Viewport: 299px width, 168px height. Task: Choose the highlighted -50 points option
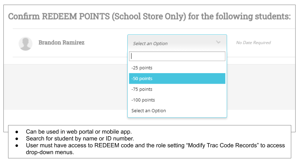177,78
